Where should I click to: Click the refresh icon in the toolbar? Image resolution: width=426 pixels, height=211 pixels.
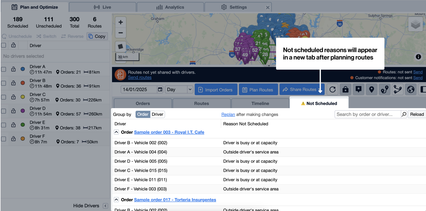click(x=332, y=90)
